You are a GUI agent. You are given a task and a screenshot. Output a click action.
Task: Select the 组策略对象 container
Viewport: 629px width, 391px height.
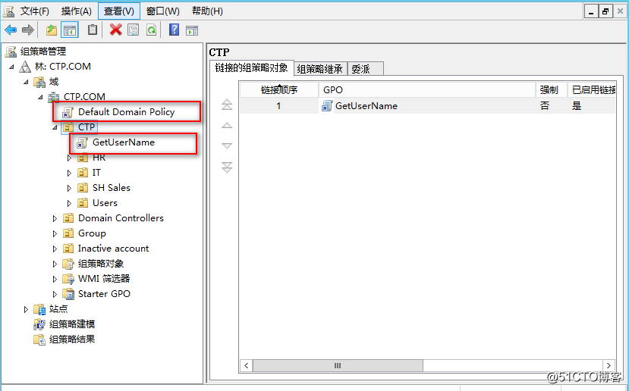pyautogui.click(x=101, y=264)
